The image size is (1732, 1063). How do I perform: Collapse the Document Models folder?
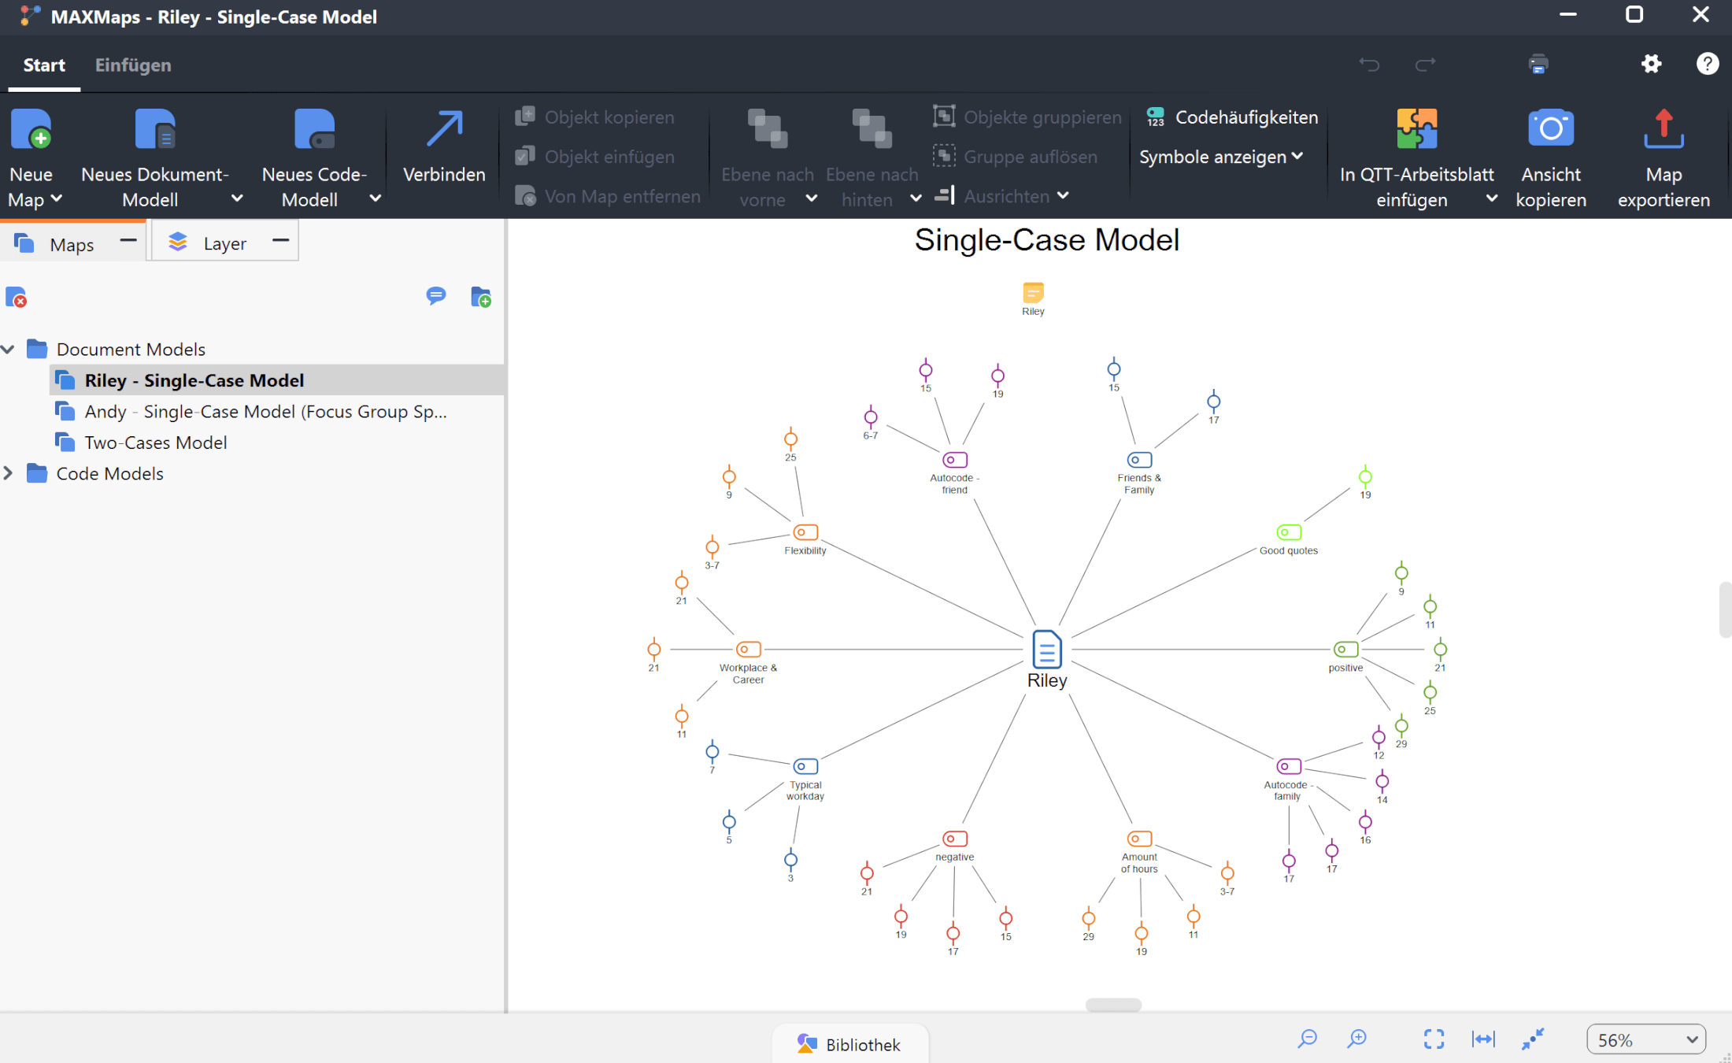point(9,349)
